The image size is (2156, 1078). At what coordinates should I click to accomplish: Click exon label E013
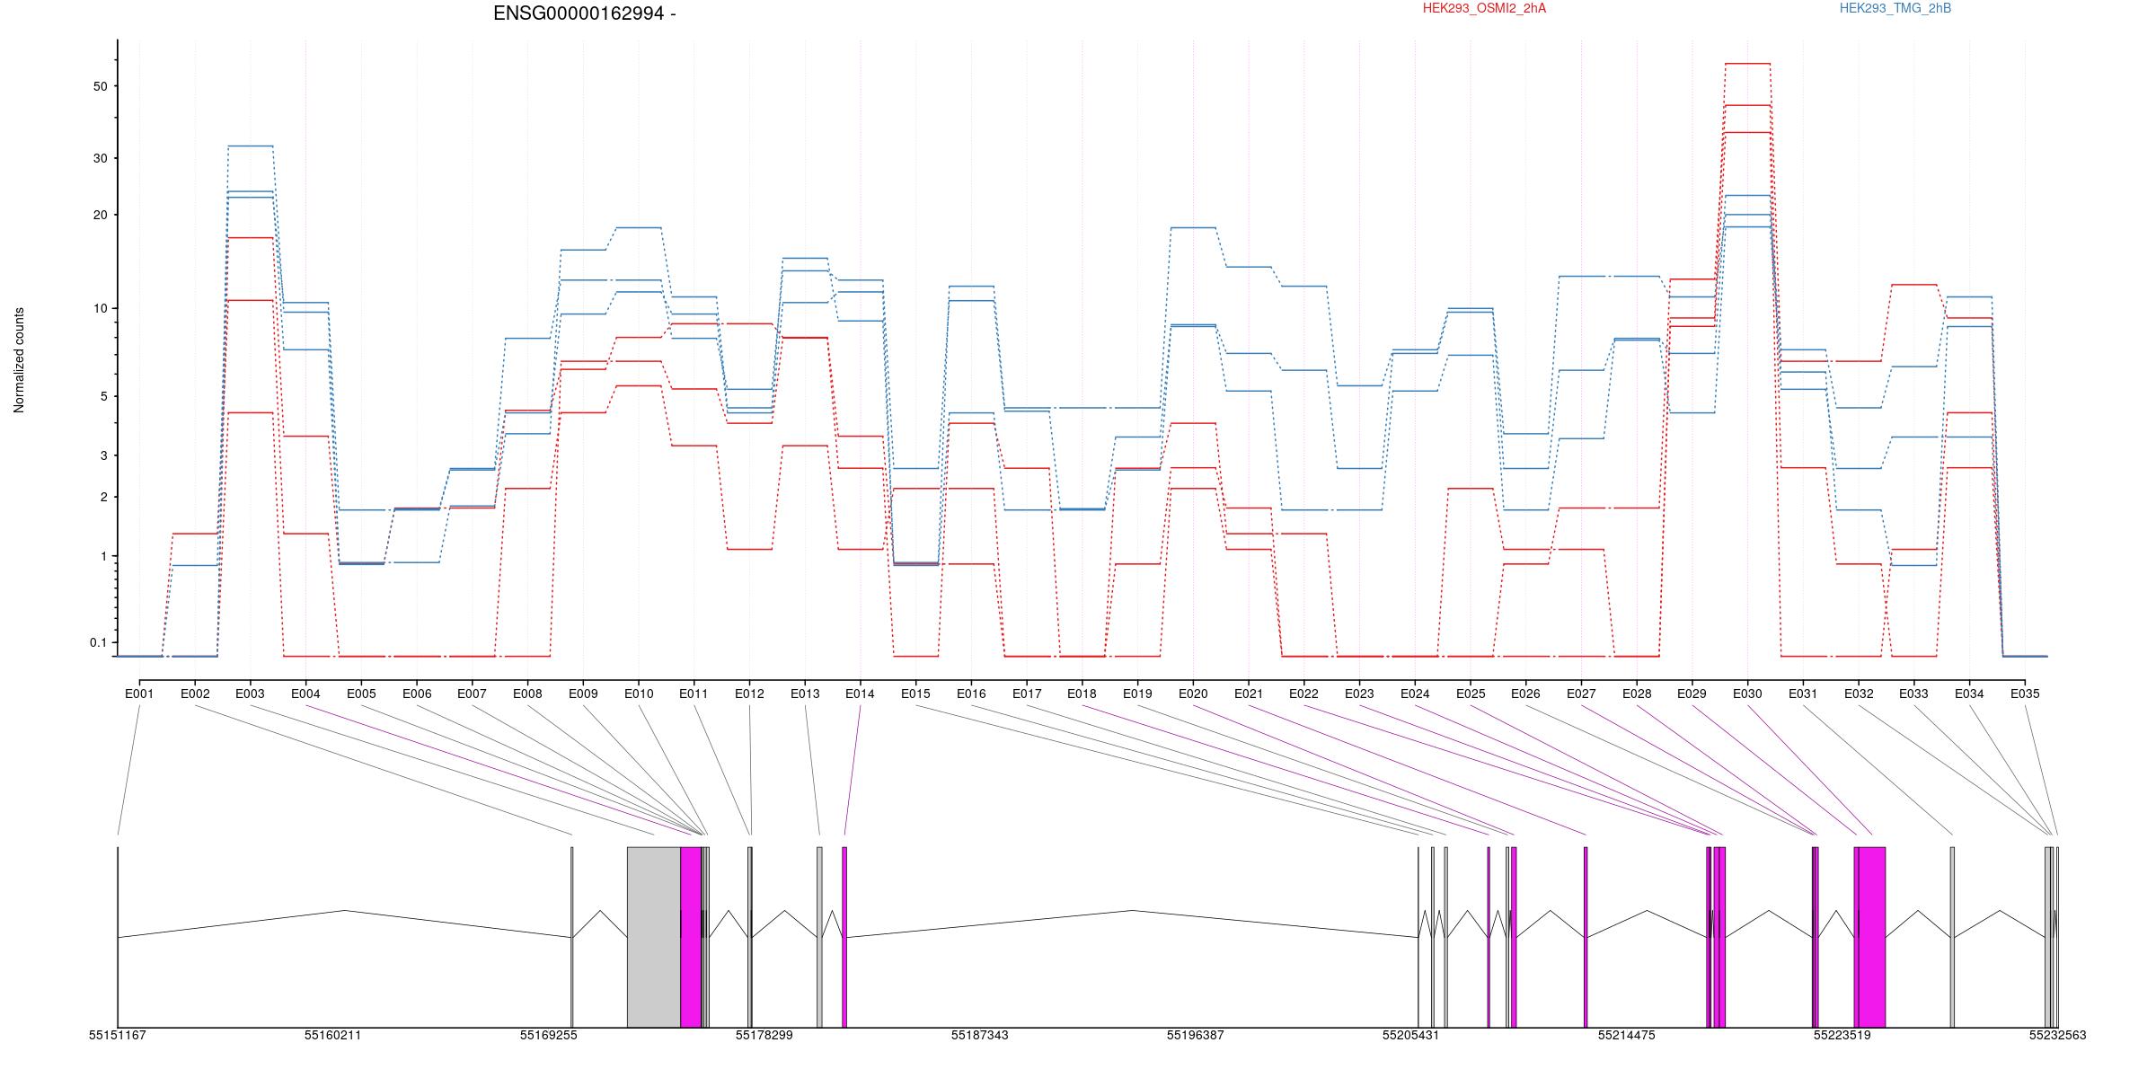(x=805, y=694)
